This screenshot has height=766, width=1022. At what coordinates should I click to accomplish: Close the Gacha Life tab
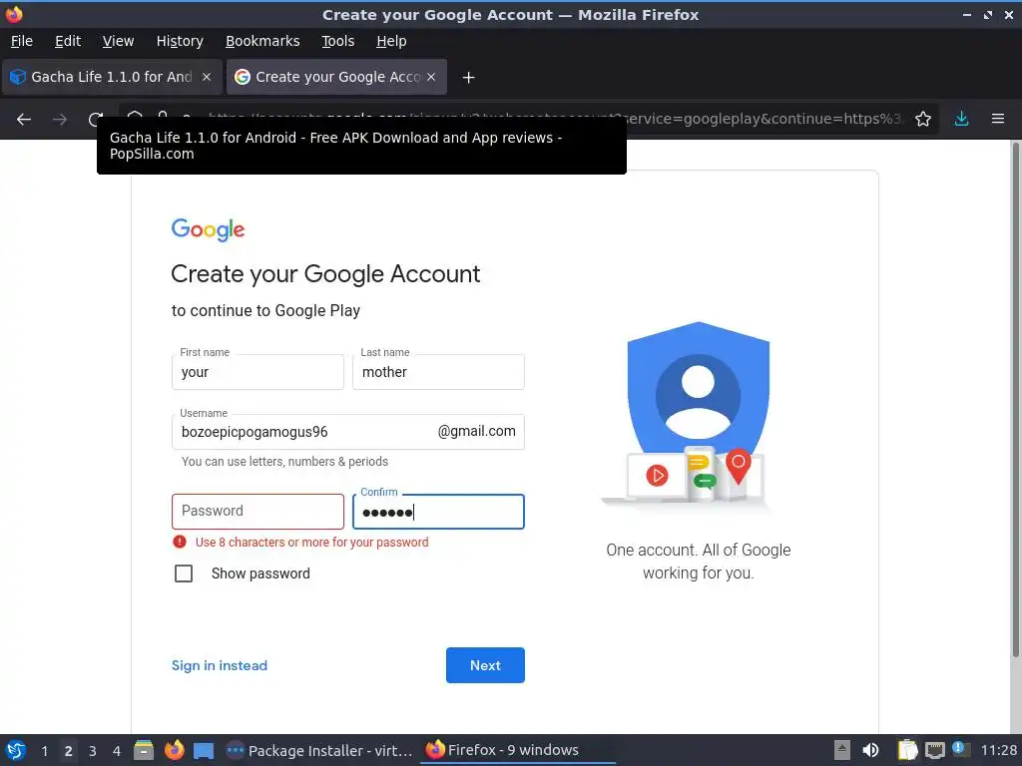click(x=206, y=77)
